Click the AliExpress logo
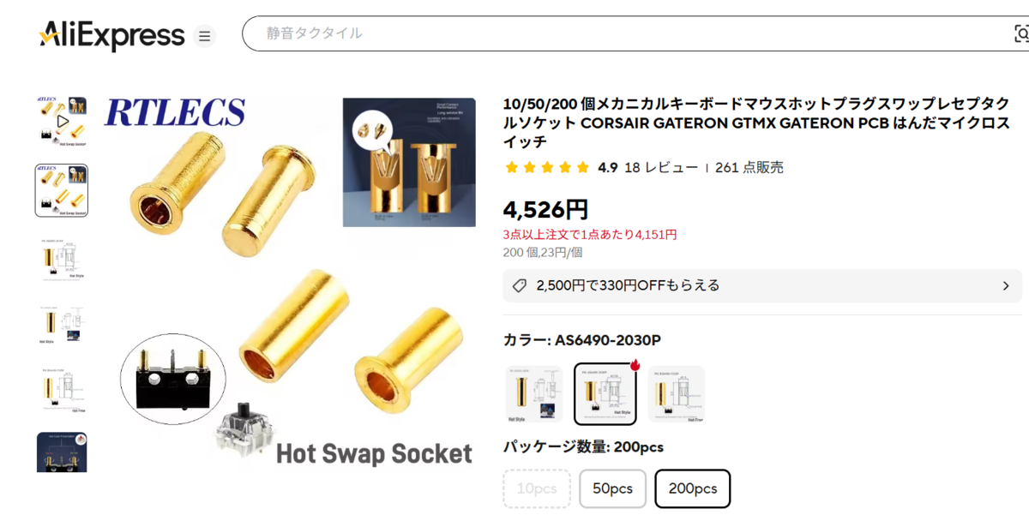 point(111,36)
